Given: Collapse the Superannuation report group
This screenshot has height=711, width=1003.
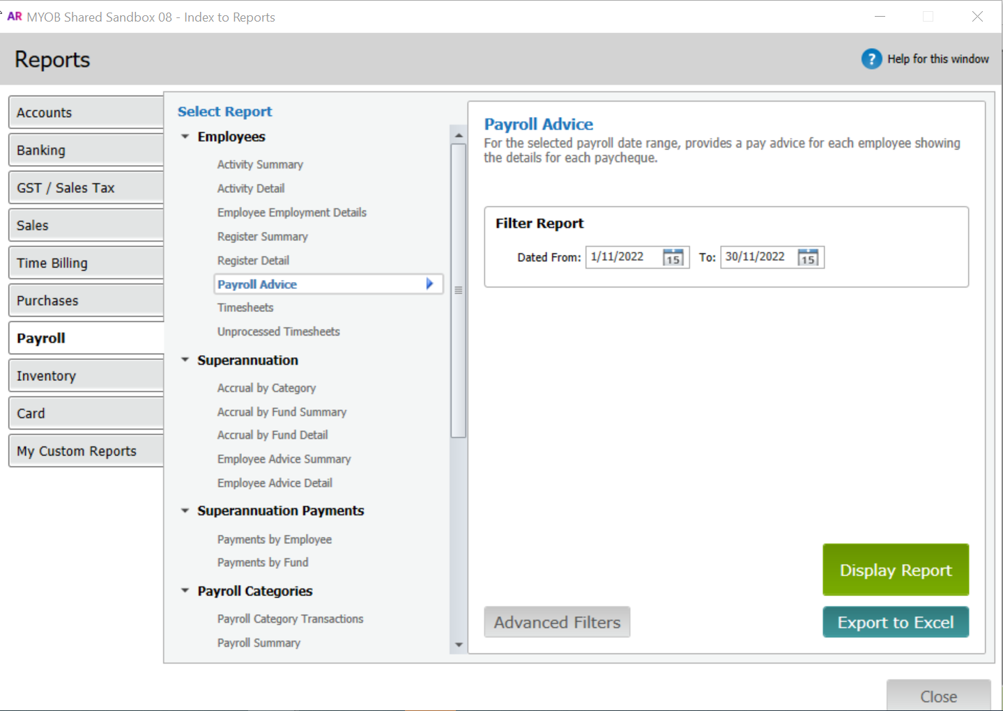Looking at the screenshot, I should tap(185, 360).
